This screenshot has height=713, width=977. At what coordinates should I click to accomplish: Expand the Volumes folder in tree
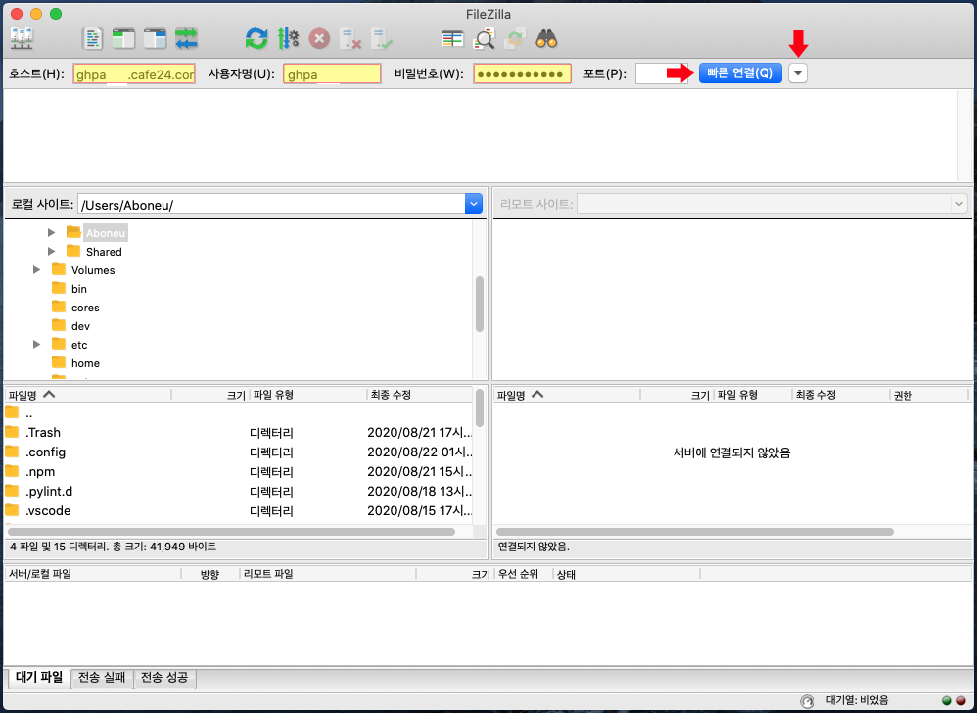click(36, 270)
